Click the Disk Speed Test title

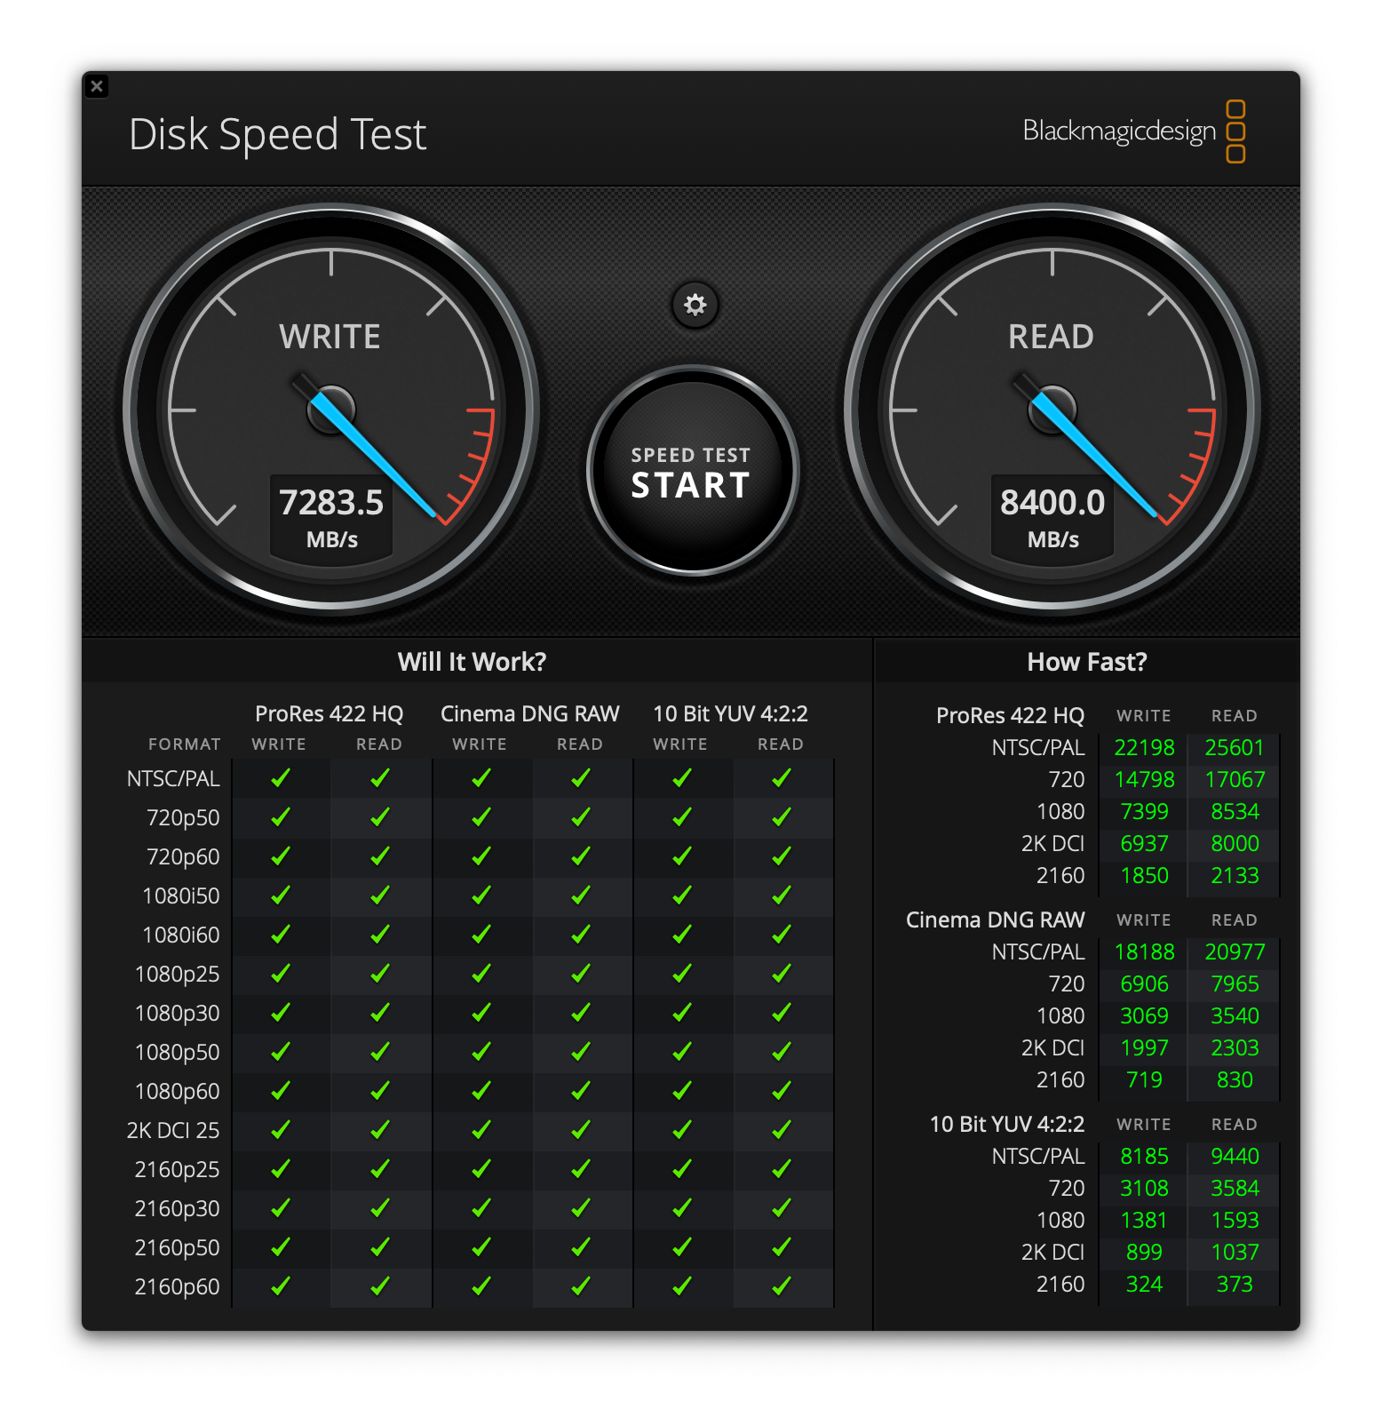coord(278,135)
